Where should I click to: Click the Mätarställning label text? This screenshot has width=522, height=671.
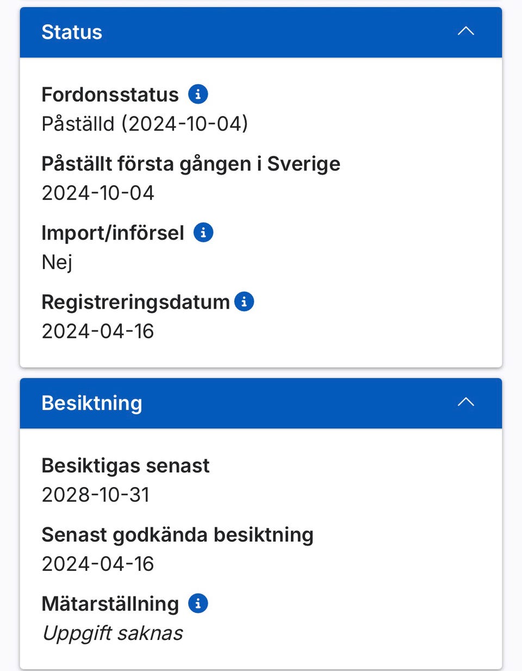pos(110,604)
